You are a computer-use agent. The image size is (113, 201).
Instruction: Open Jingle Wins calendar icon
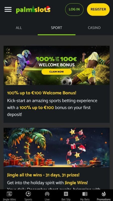[9, 194]
